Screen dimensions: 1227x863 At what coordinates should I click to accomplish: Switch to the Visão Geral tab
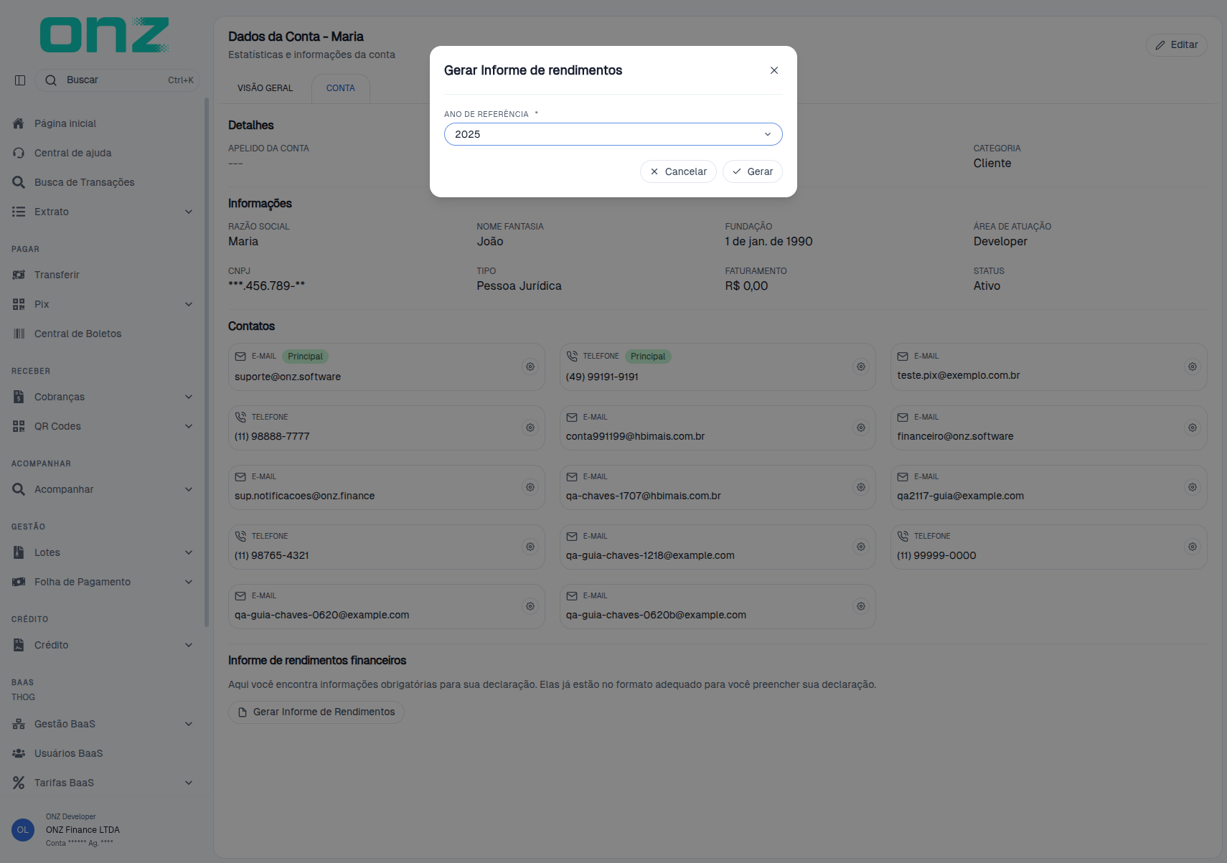(265, 88)
